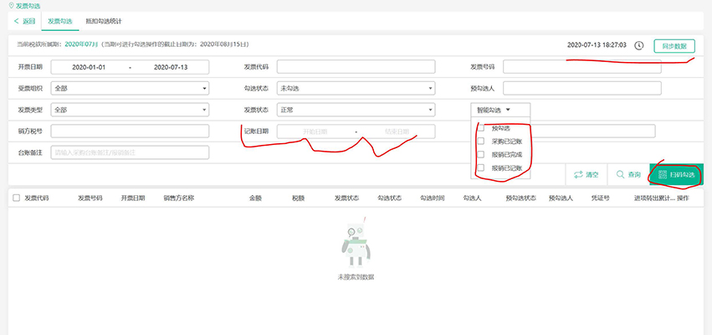
Task: Click the 勾选人 column header
Action: point(472,198)
